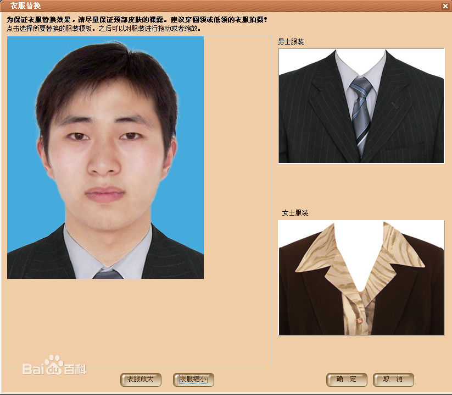The image size is (452, 395).
Task: Cancel using the 取消 button
Action: 393,379
